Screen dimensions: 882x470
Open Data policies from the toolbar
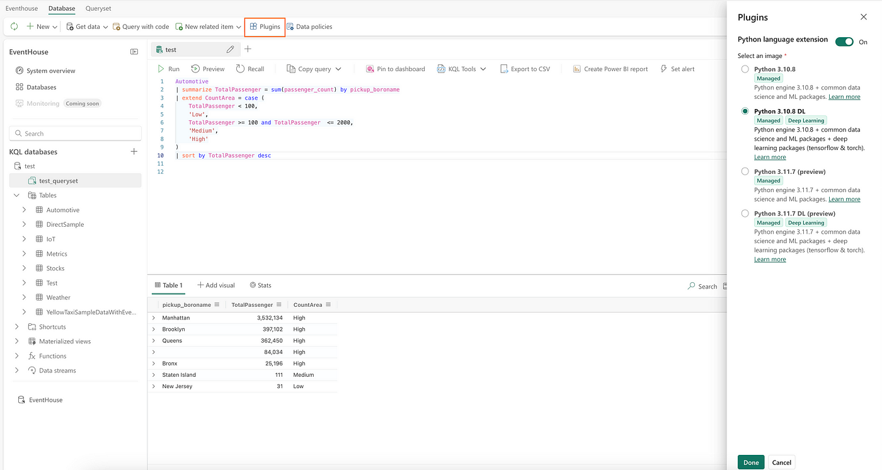pyautogui.click(x=309, y=26)
